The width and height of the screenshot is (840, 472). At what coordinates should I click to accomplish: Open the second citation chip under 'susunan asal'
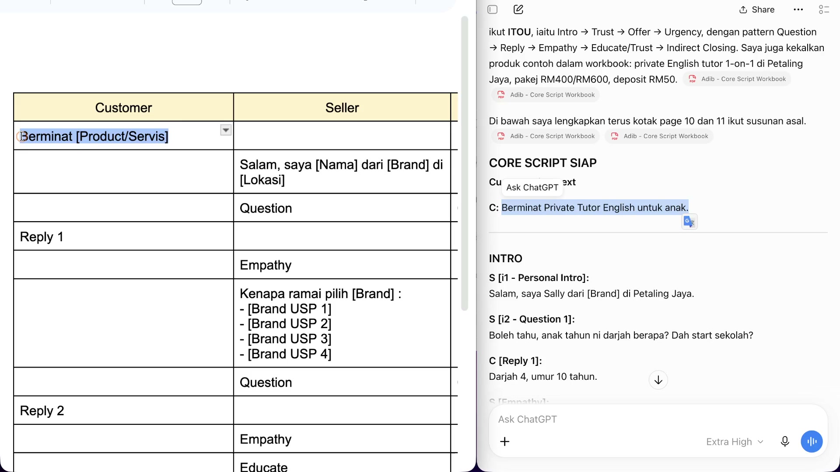click(x=659, y=136)
